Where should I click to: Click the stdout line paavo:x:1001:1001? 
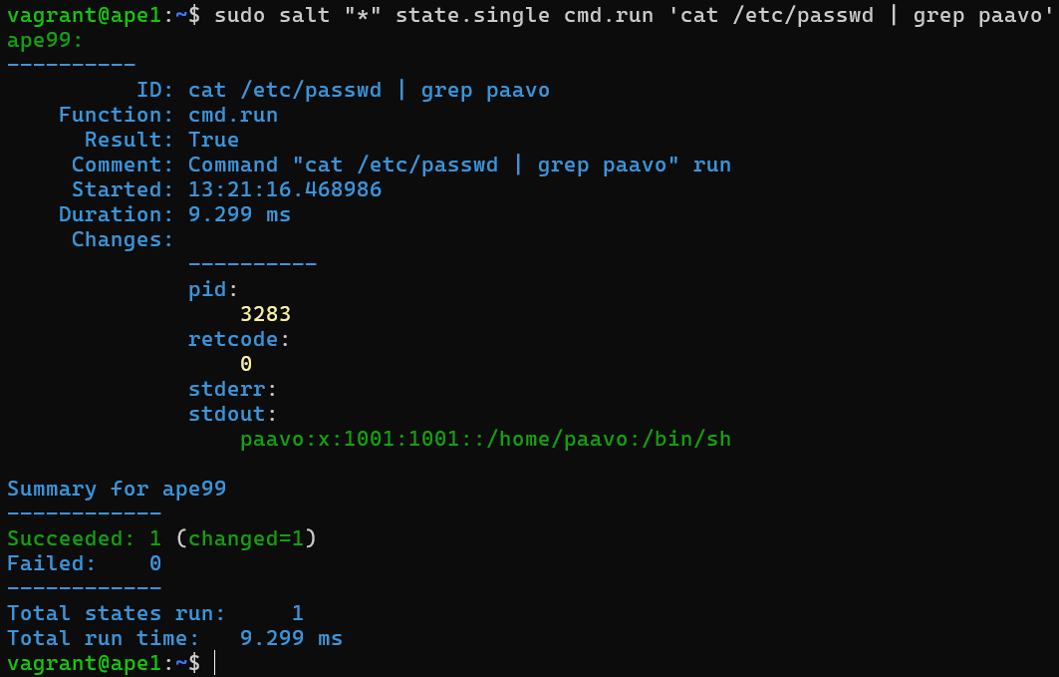pyautogui.click(x=485, y=439)
